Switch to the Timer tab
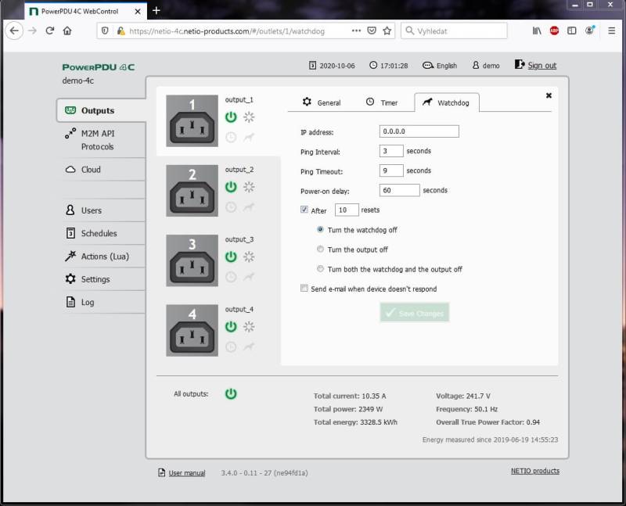 point(381,102)
